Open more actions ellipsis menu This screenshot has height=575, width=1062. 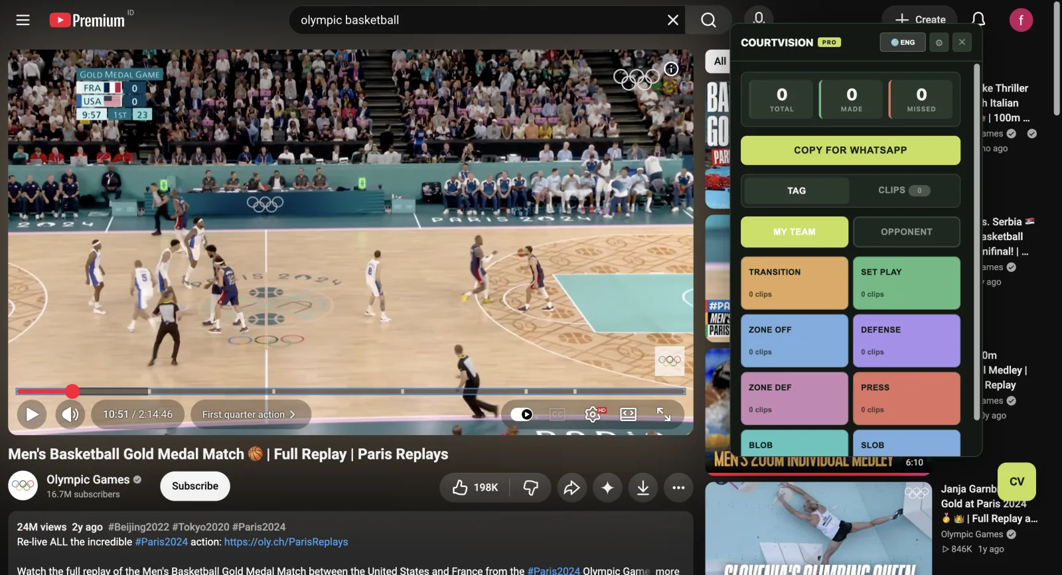click(x=678, y=488)
